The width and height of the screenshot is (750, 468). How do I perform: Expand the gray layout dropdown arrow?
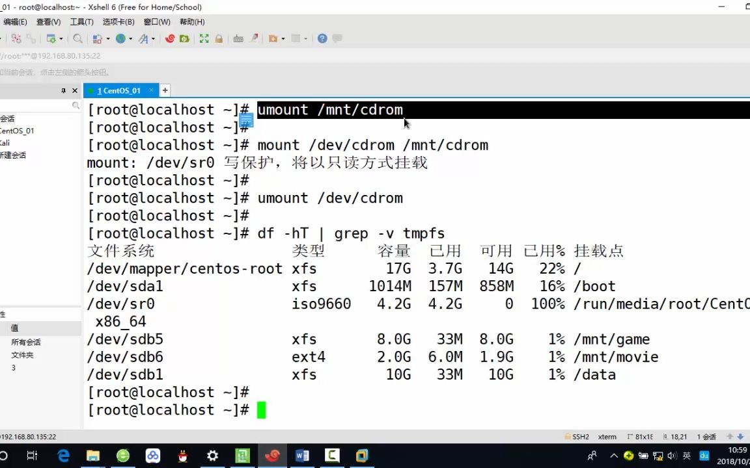pyautogui.click(x=305, y=39)
